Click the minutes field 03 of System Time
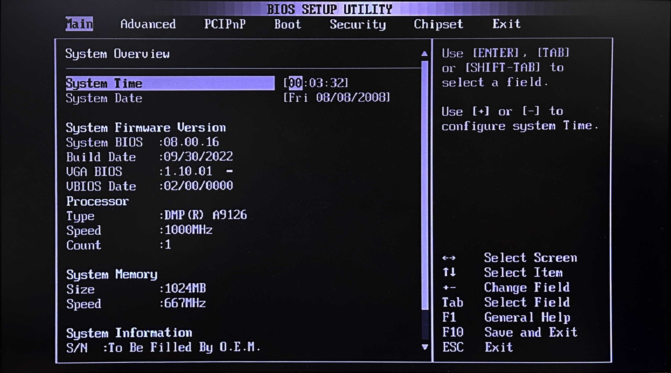Screen dimensions: 671x373 [316, 83]
